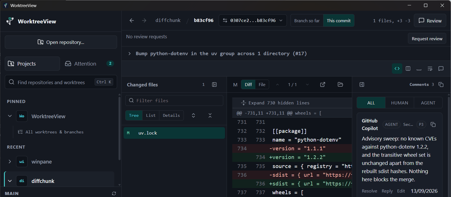Screen dimensions: 451x197
Task: Expand the Bump python-dotenv commit message
Action: 130,53
